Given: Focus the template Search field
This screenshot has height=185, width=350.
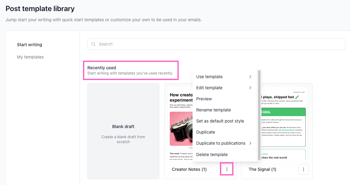Looking at the screenshot, I should point(218,44).
